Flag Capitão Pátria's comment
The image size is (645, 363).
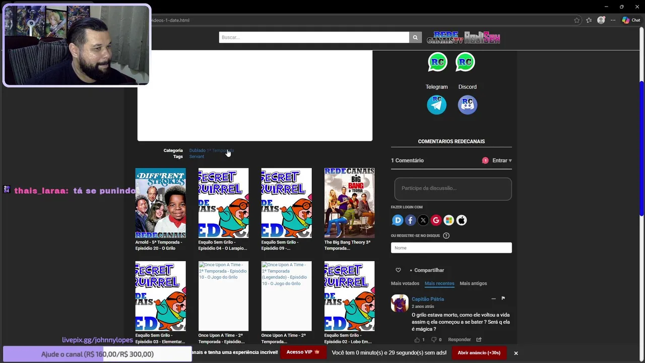coord(503,298)
